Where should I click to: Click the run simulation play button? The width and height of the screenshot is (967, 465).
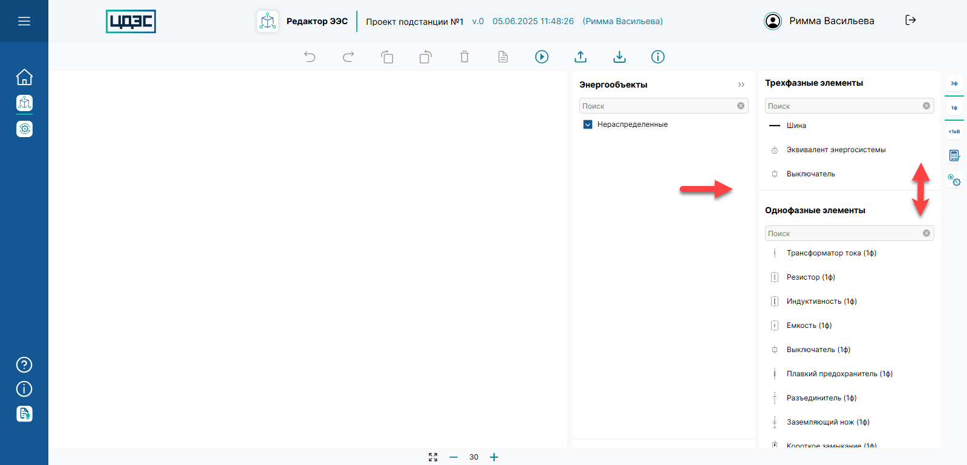pyautogui.click(x=542, y=57)
